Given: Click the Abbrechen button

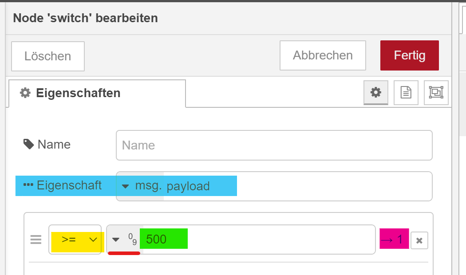Looking at the screenshot, I should click(323, 55).
